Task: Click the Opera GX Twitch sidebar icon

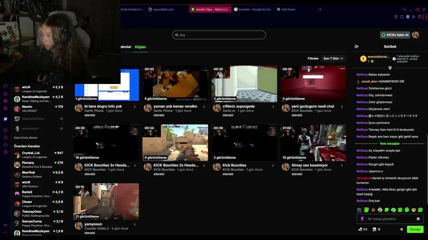Action: click(x=5, y=119)
